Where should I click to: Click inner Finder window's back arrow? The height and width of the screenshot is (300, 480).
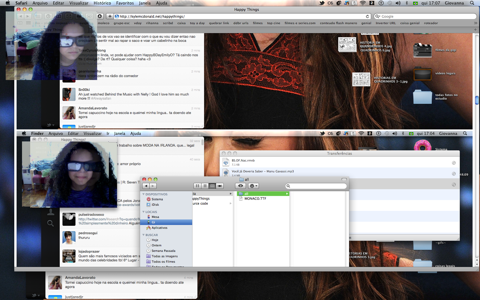(x=146, y=186)
